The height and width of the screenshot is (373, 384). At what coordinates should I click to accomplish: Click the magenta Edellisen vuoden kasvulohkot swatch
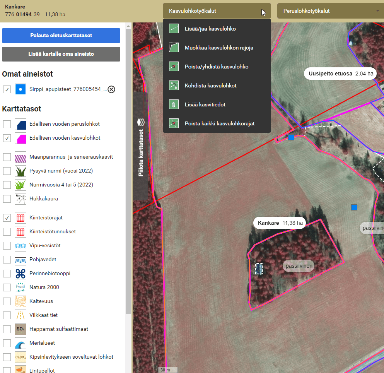(x=20, y=138)
